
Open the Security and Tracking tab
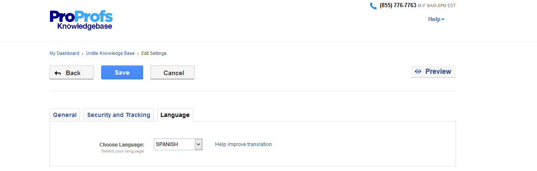(119, 115)
